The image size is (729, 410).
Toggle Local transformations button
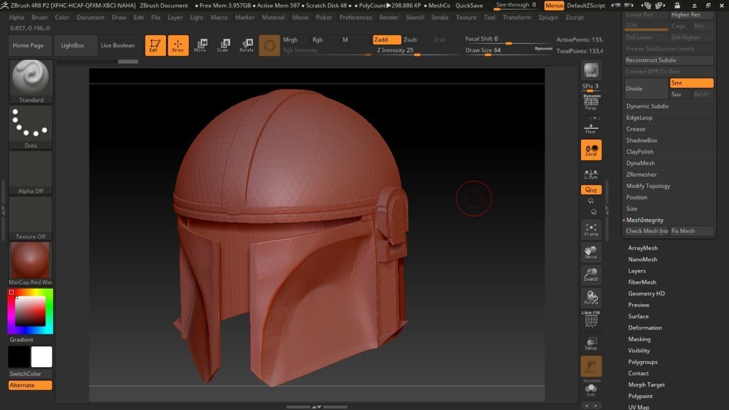click(591, 150)
